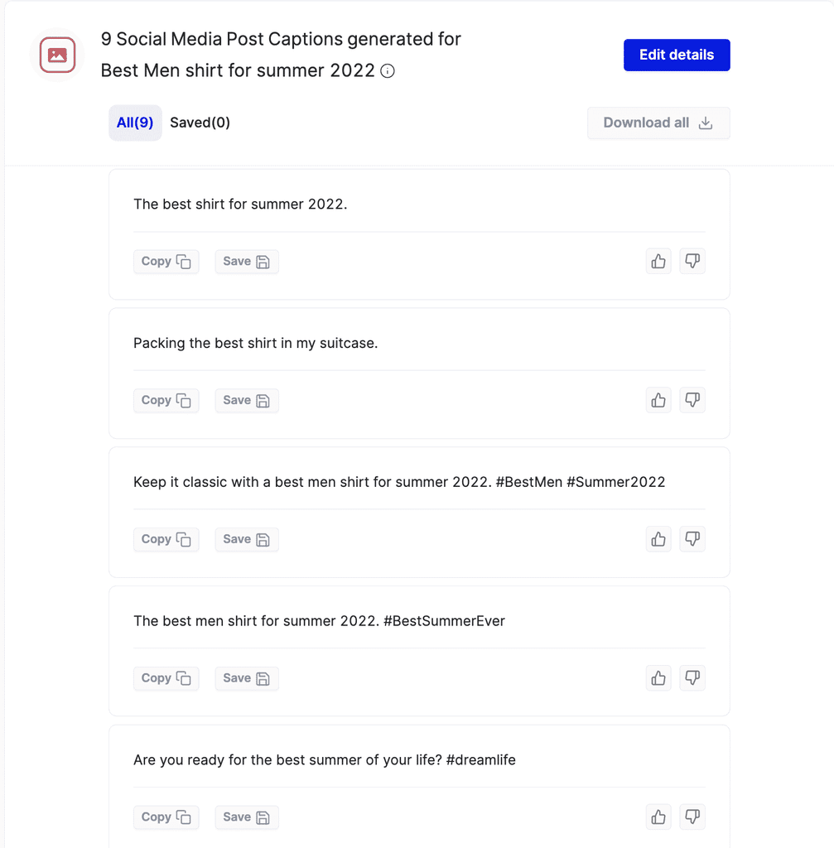This screenshot has height=848, width=834.
Task: Thumbs up 'The best shirt for summer 2022.' caption
Action: (x=658, y=261)
